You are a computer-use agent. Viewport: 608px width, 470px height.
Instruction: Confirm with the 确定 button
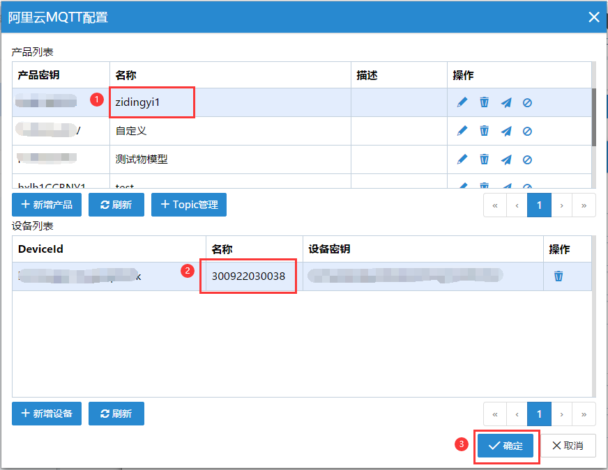coord(506,446)
